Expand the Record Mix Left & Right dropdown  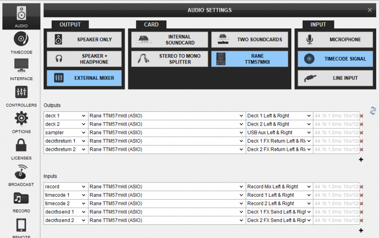click(279, 187)
